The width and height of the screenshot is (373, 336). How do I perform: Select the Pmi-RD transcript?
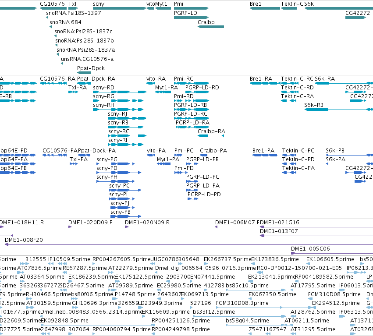pos(192,101)
